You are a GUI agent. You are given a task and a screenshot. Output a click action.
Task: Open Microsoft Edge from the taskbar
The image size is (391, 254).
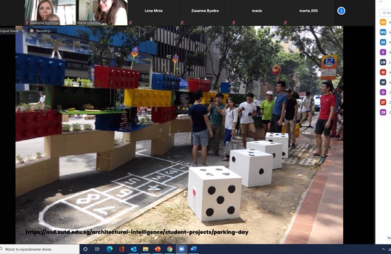[109, 249]
